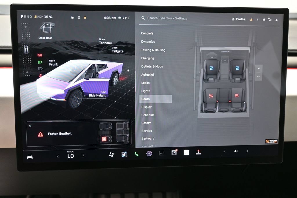Open the Profile button
297x198 pixels.
(x=238, y=19)
